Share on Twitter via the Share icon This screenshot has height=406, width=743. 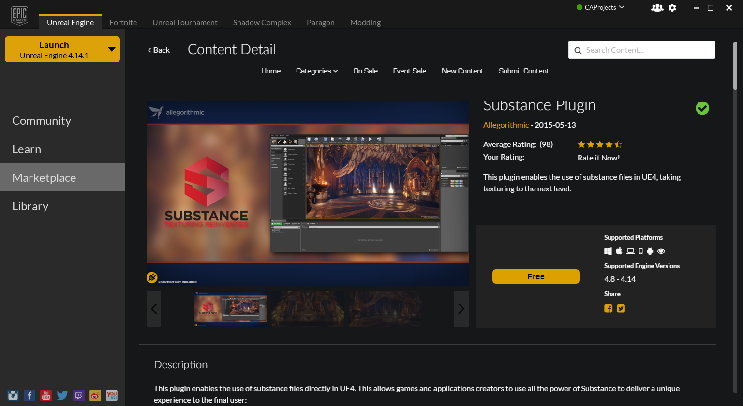pyautogui.click(x=621, y=308)
